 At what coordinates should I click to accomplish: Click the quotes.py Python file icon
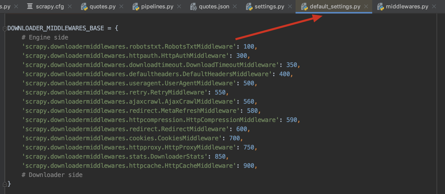click(x=84, y=7)
